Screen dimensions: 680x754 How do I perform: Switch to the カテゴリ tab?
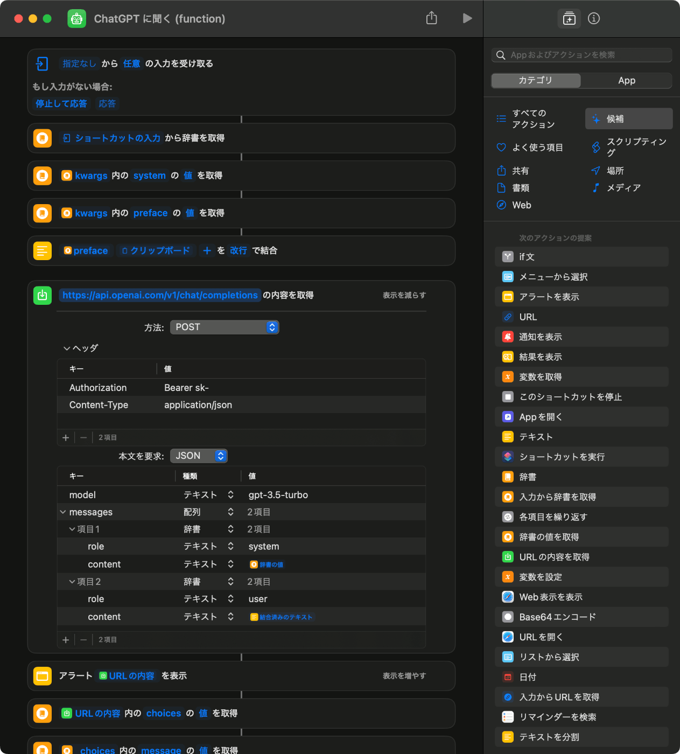click(x=536, y=80)
